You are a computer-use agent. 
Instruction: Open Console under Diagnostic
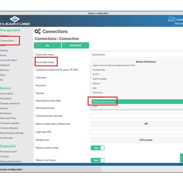point(5,156)
